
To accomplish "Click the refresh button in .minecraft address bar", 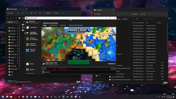I will pos(137,19).
